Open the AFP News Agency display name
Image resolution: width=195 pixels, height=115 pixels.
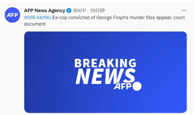pyautogui.click(x=45, y=11)
